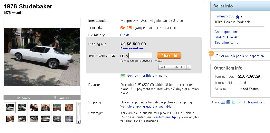
Task: Select the steering wheel thumbnail
Action: 45,107
